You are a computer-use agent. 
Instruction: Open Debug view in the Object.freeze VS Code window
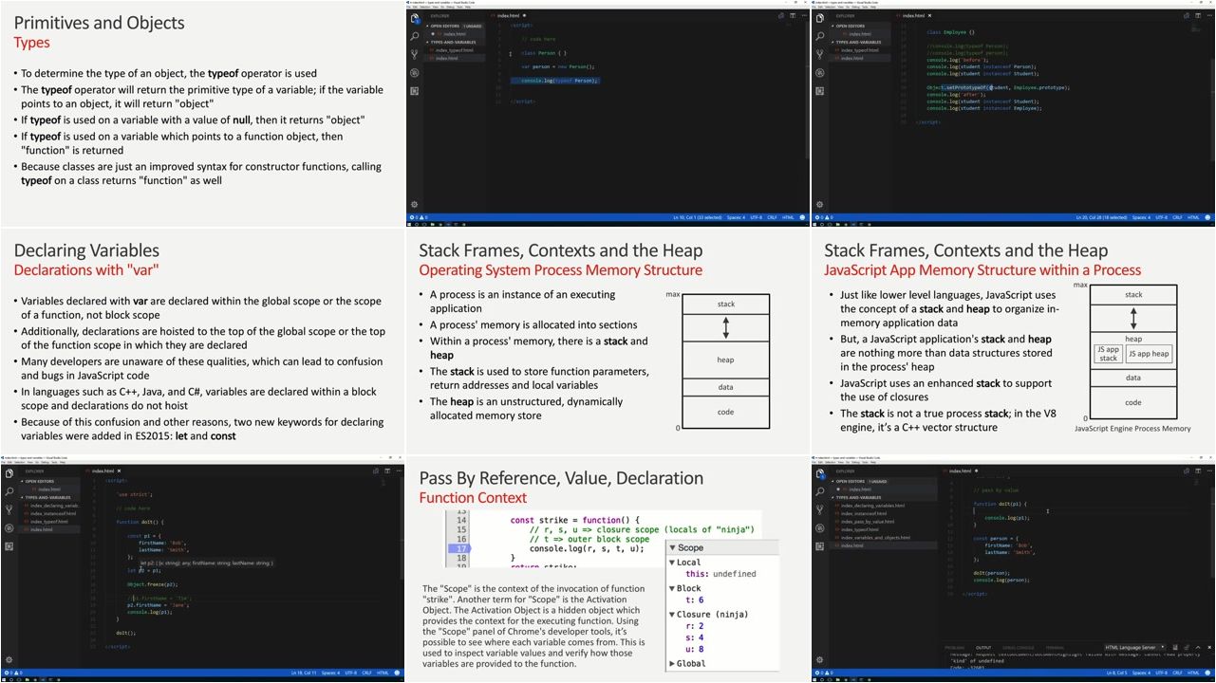coord(9,527)
